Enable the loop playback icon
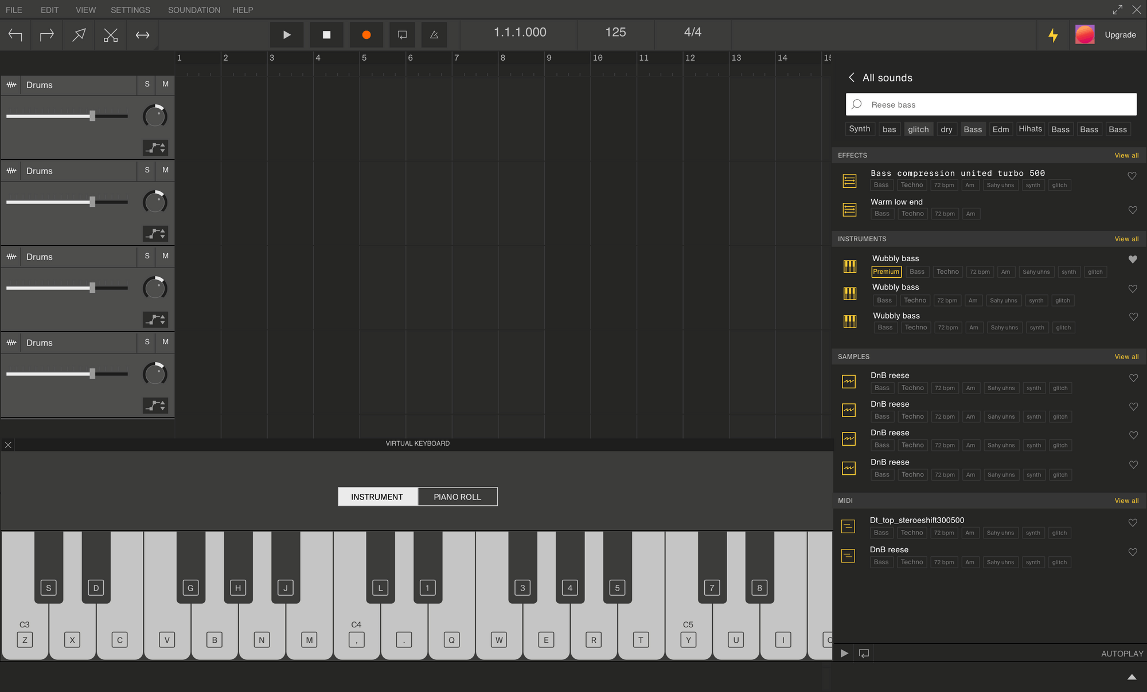This screenshot has width=1147, height=692. coord(403,35)
